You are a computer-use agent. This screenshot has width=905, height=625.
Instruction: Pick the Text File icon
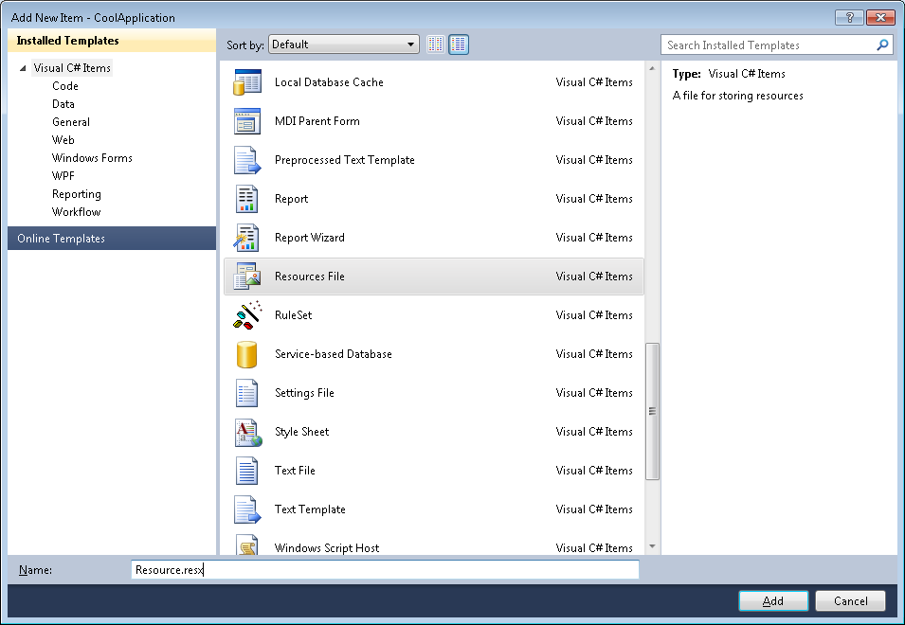tap(247, 471)
